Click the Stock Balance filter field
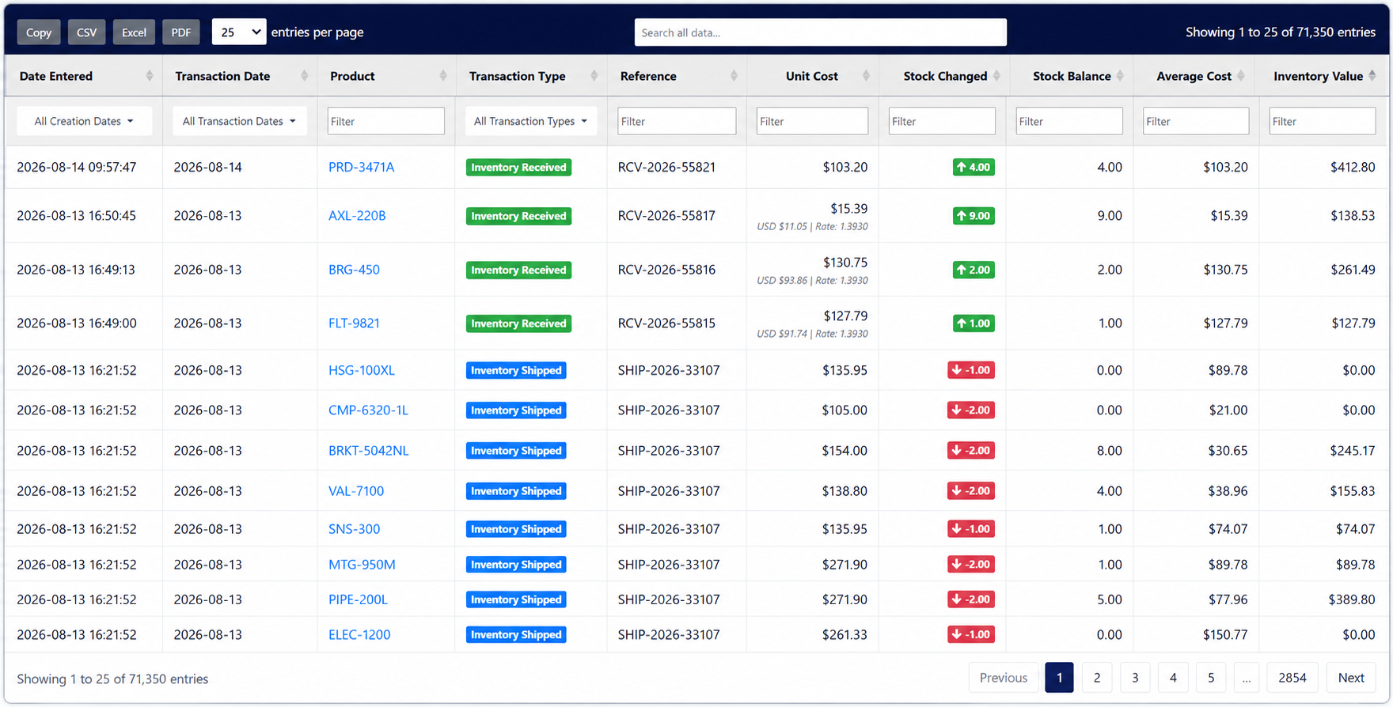 pos(1069,121)
